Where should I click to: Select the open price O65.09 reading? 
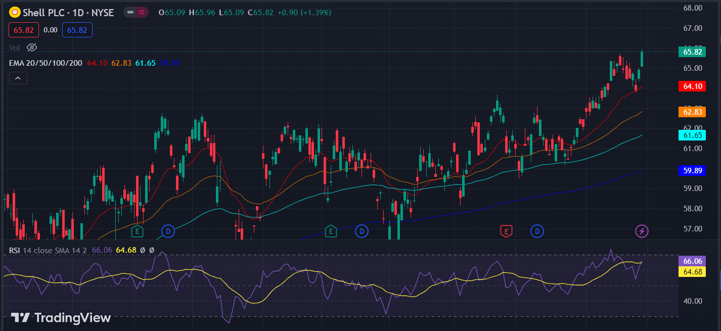click(x=172, y=12)
